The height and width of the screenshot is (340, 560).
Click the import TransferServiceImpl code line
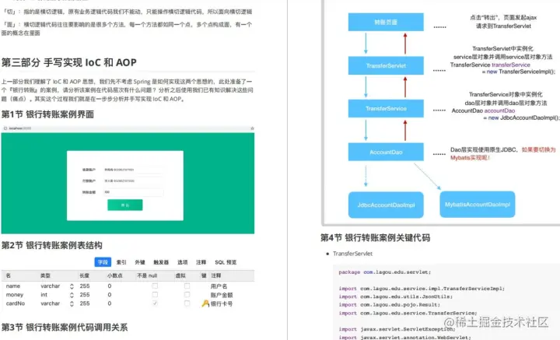[422, 289]
